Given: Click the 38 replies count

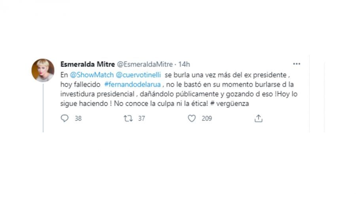Looking at the screenshot, I should click(78, 118).
